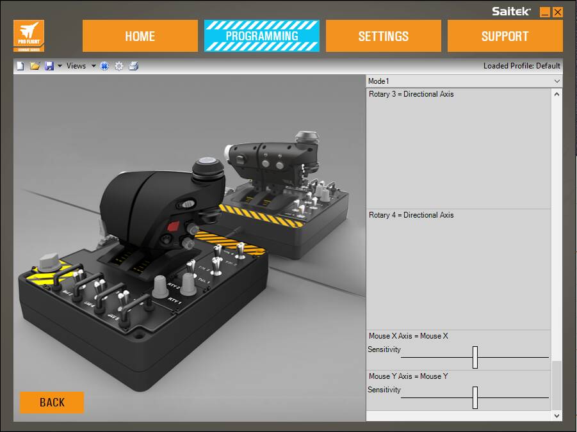Click the Mouse Y Axis sensitivity slider

(x=475, y=397)
